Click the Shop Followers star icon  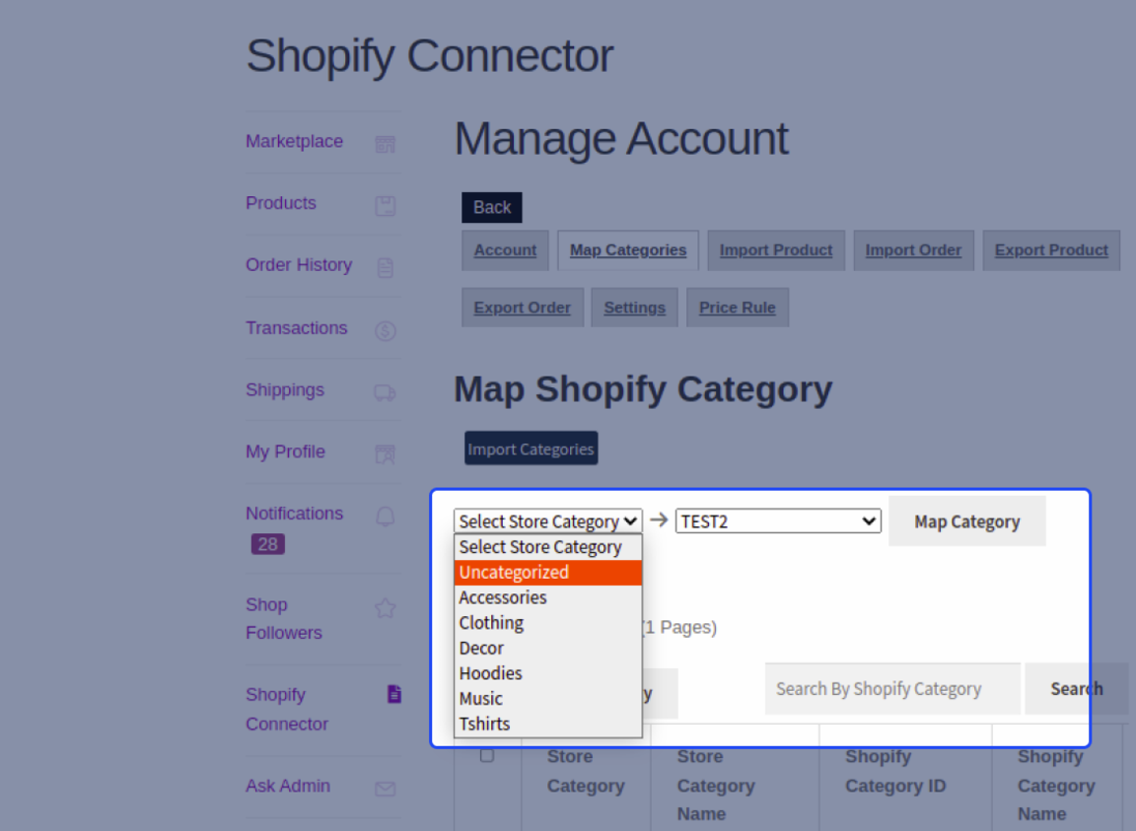pos(384,608)
